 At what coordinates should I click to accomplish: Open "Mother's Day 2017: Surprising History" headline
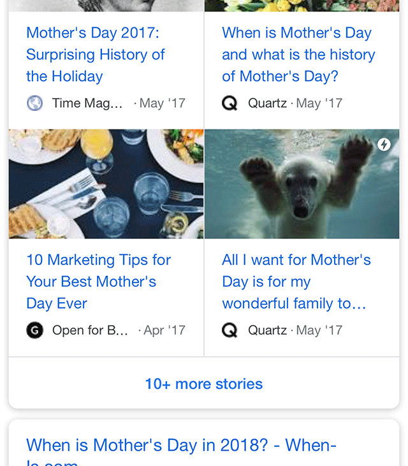96,55
